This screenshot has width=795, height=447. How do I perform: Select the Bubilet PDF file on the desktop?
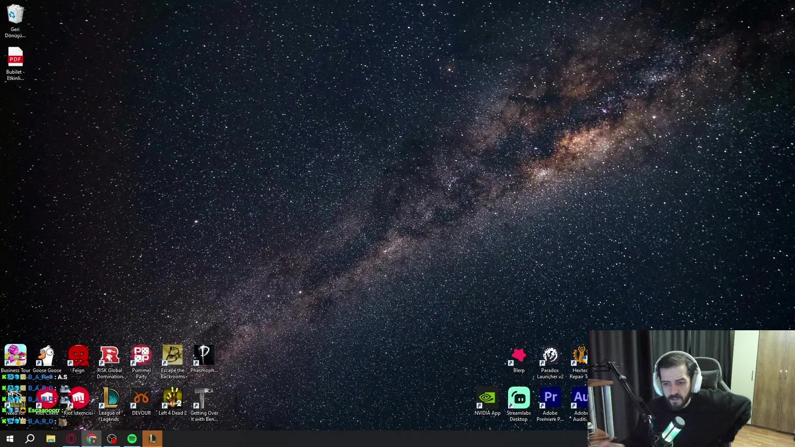(15, 64)
